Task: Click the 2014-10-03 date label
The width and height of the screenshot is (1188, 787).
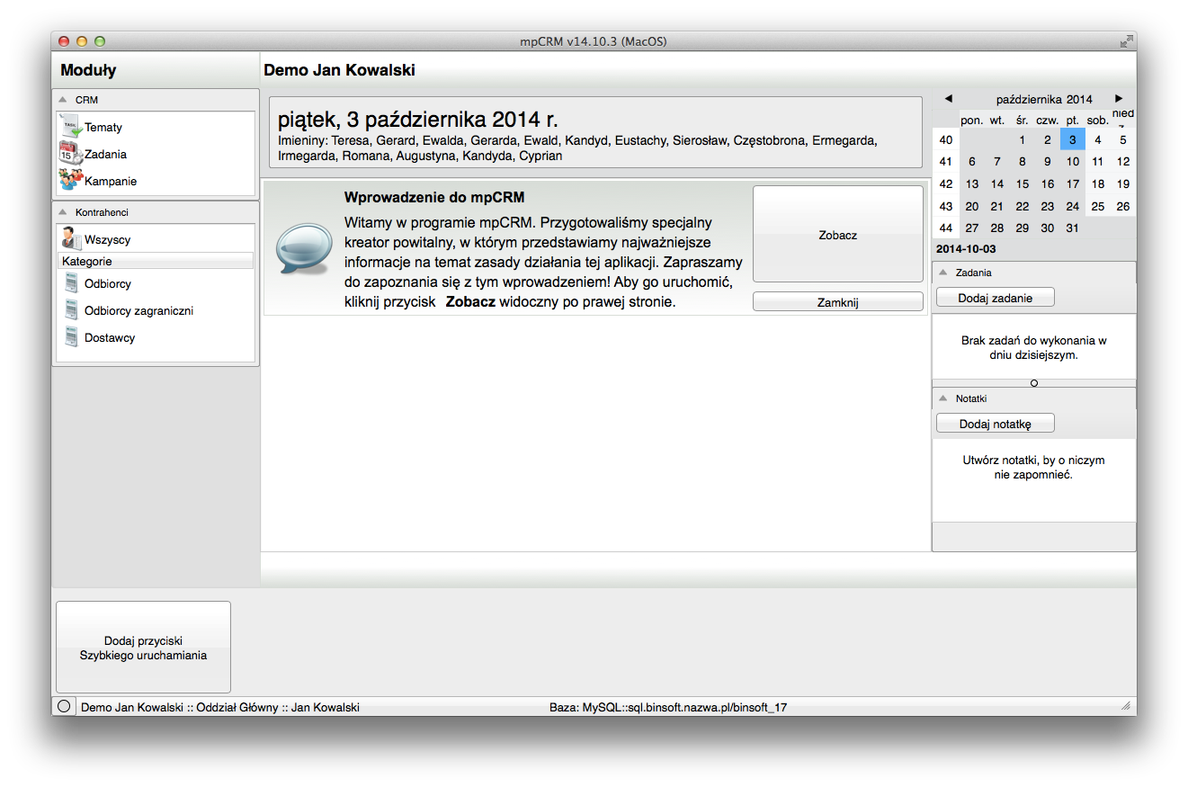Action: pyautogui.click(x=966, y=249)
